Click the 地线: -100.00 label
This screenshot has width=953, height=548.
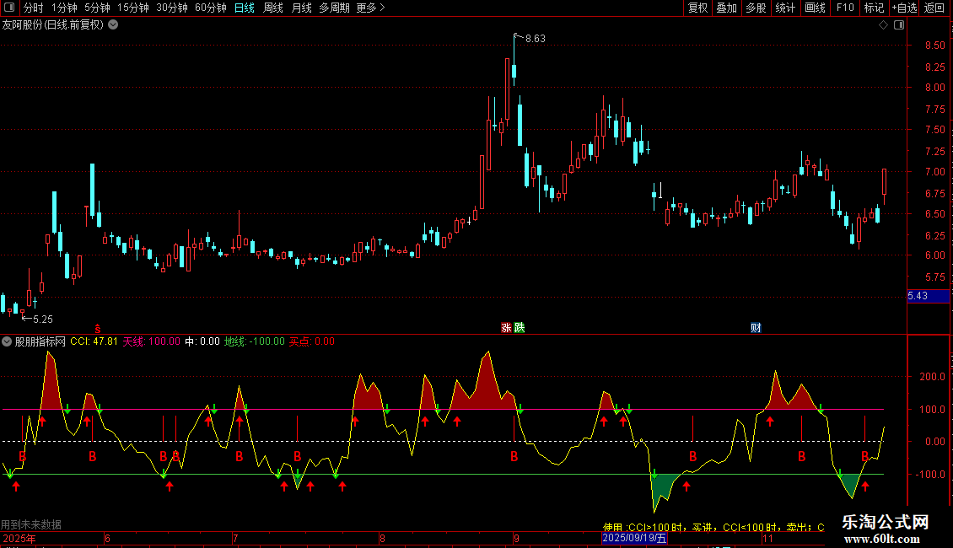point(254,341)
